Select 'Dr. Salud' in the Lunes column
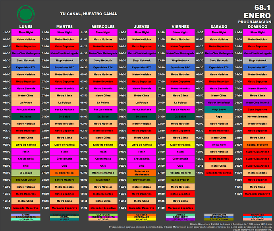 tap(26, 117)
